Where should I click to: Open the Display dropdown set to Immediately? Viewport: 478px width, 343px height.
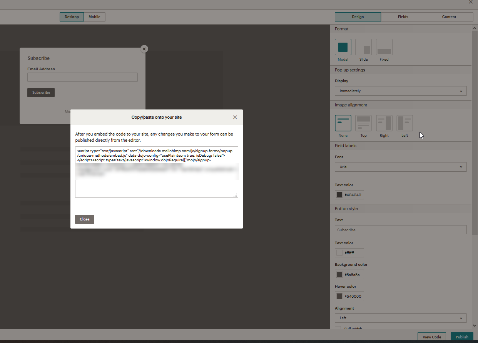click(401, 91)
